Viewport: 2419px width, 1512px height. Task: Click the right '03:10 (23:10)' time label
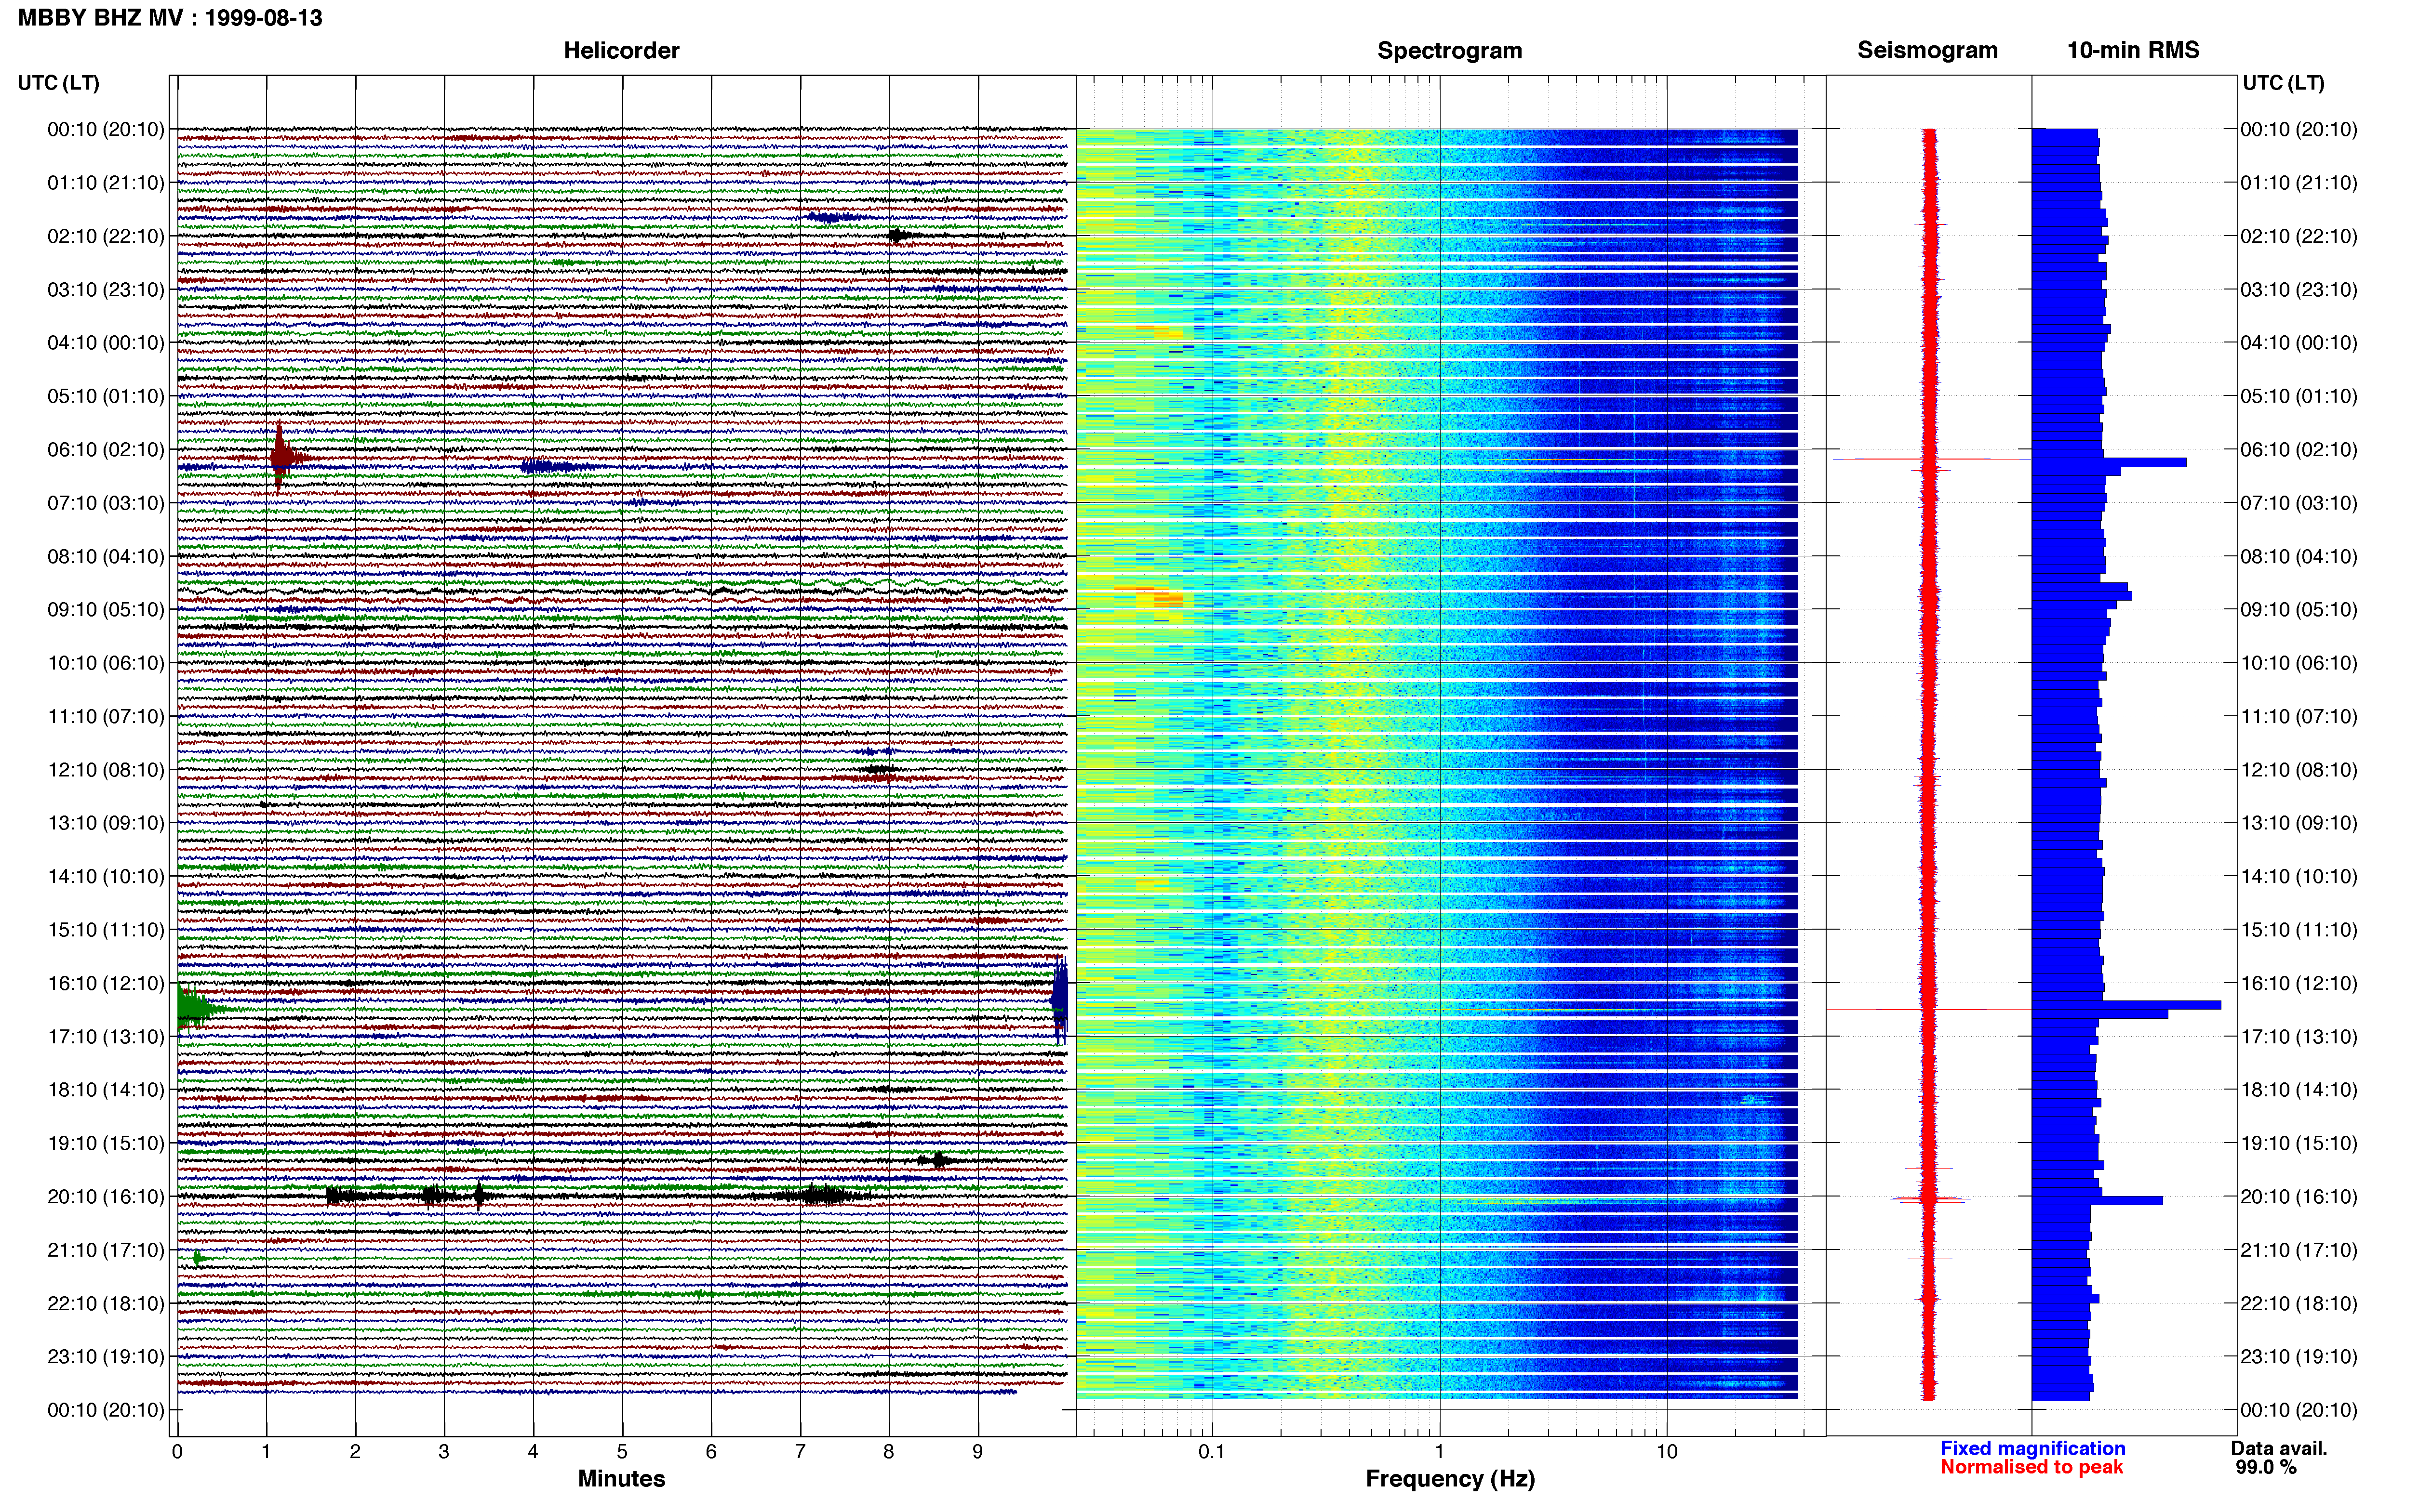coord(2299,290)
